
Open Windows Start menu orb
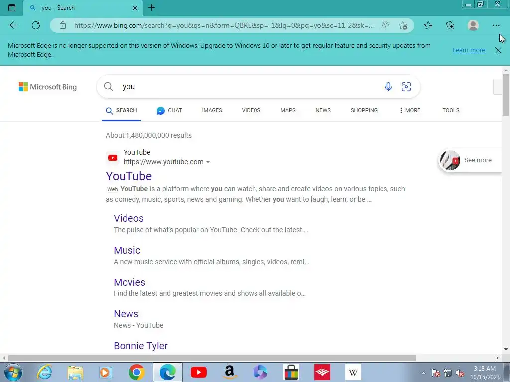[13, 372]
